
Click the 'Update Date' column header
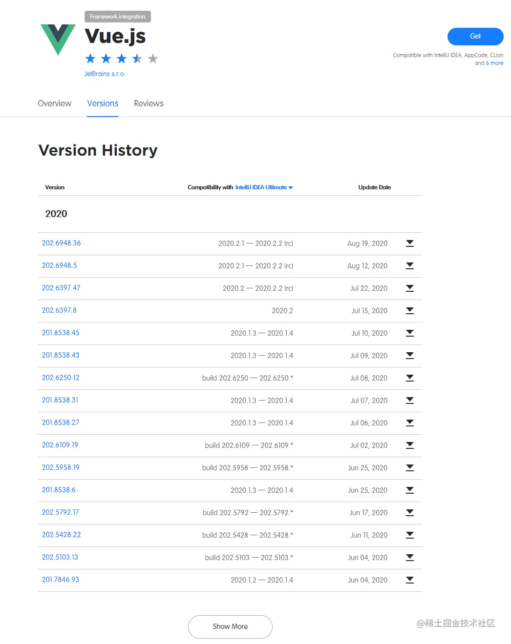[375, 187]
